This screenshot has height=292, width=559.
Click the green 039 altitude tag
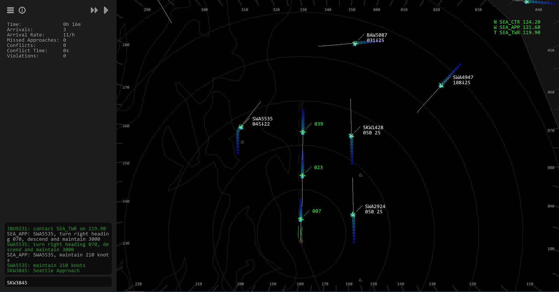[x=319, y=124]
